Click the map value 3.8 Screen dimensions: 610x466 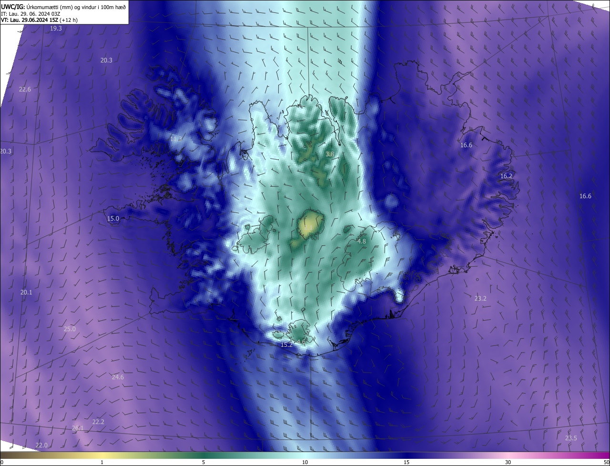pyautogui.click(x=330, y=154)
